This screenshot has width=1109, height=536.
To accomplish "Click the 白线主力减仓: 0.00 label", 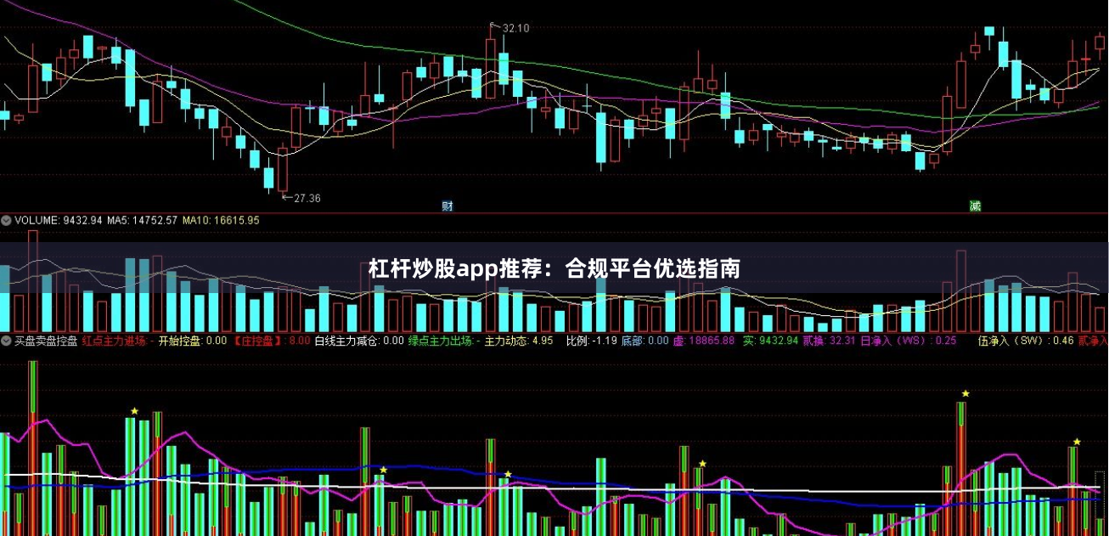I will point(359,341).
